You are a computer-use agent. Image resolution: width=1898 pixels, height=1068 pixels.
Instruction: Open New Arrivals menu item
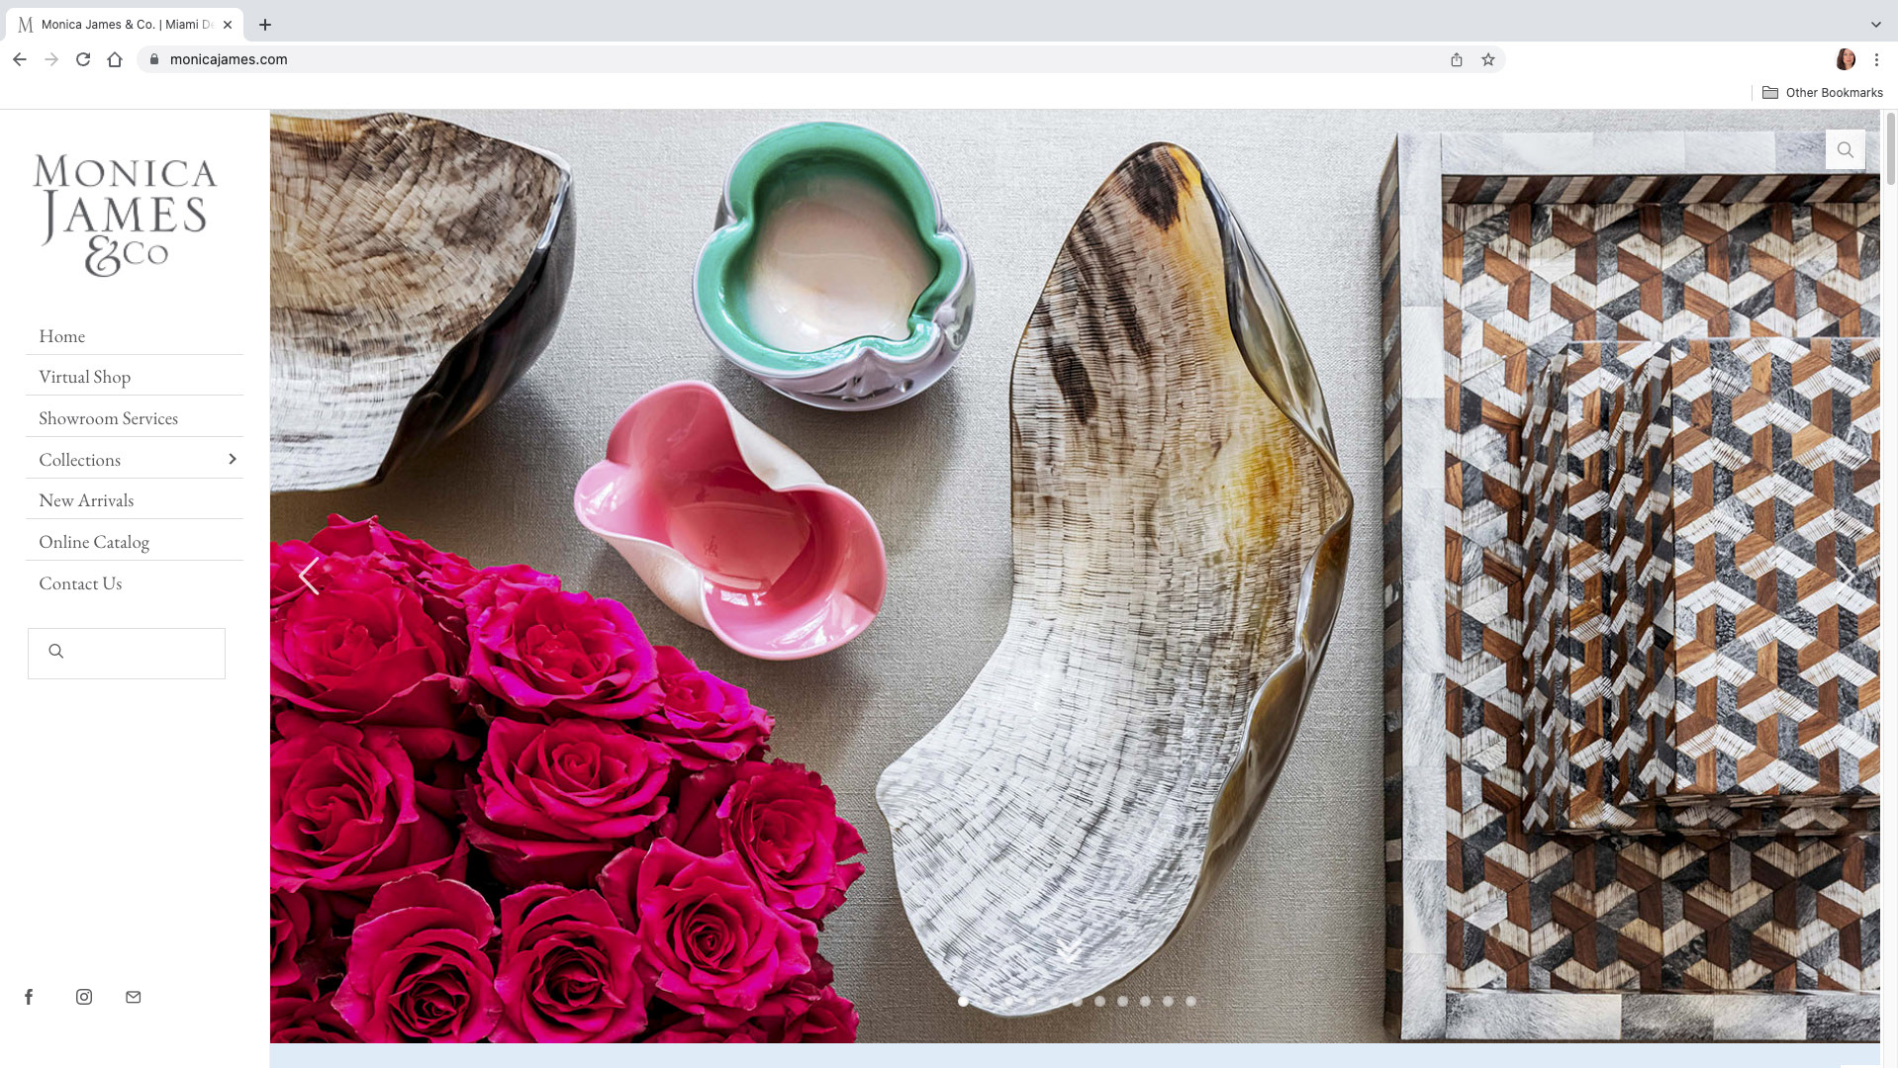(x=86, y=500)
